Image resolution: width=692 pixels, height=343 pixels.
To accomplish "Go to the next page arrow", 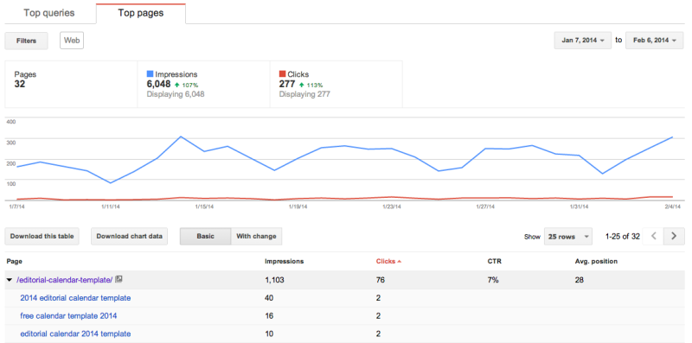I will [x=674, y=237].
